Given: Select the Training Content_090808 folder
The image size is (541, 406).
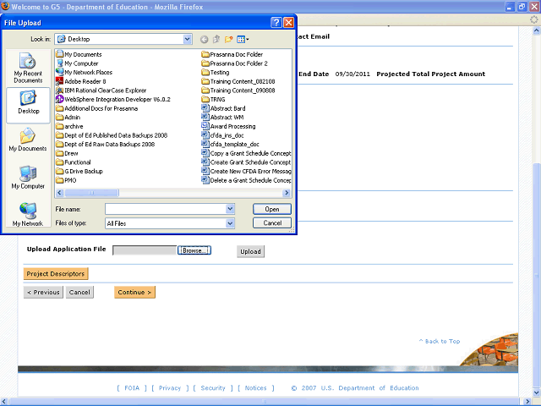Looking at the screenshot, I should [x=238, y=91].
